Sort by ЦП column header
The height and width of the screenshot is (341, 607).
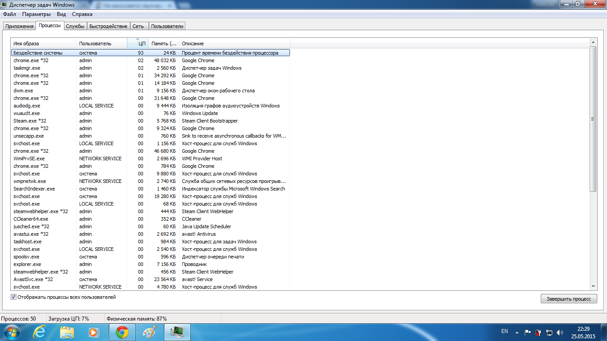(138, 44)
